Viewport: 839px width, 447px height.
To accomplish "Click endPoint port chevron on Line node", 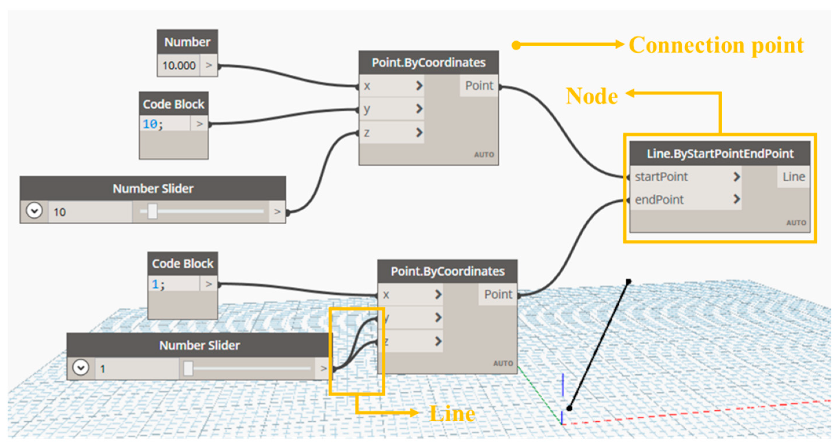I will click(x=737, y=199).
